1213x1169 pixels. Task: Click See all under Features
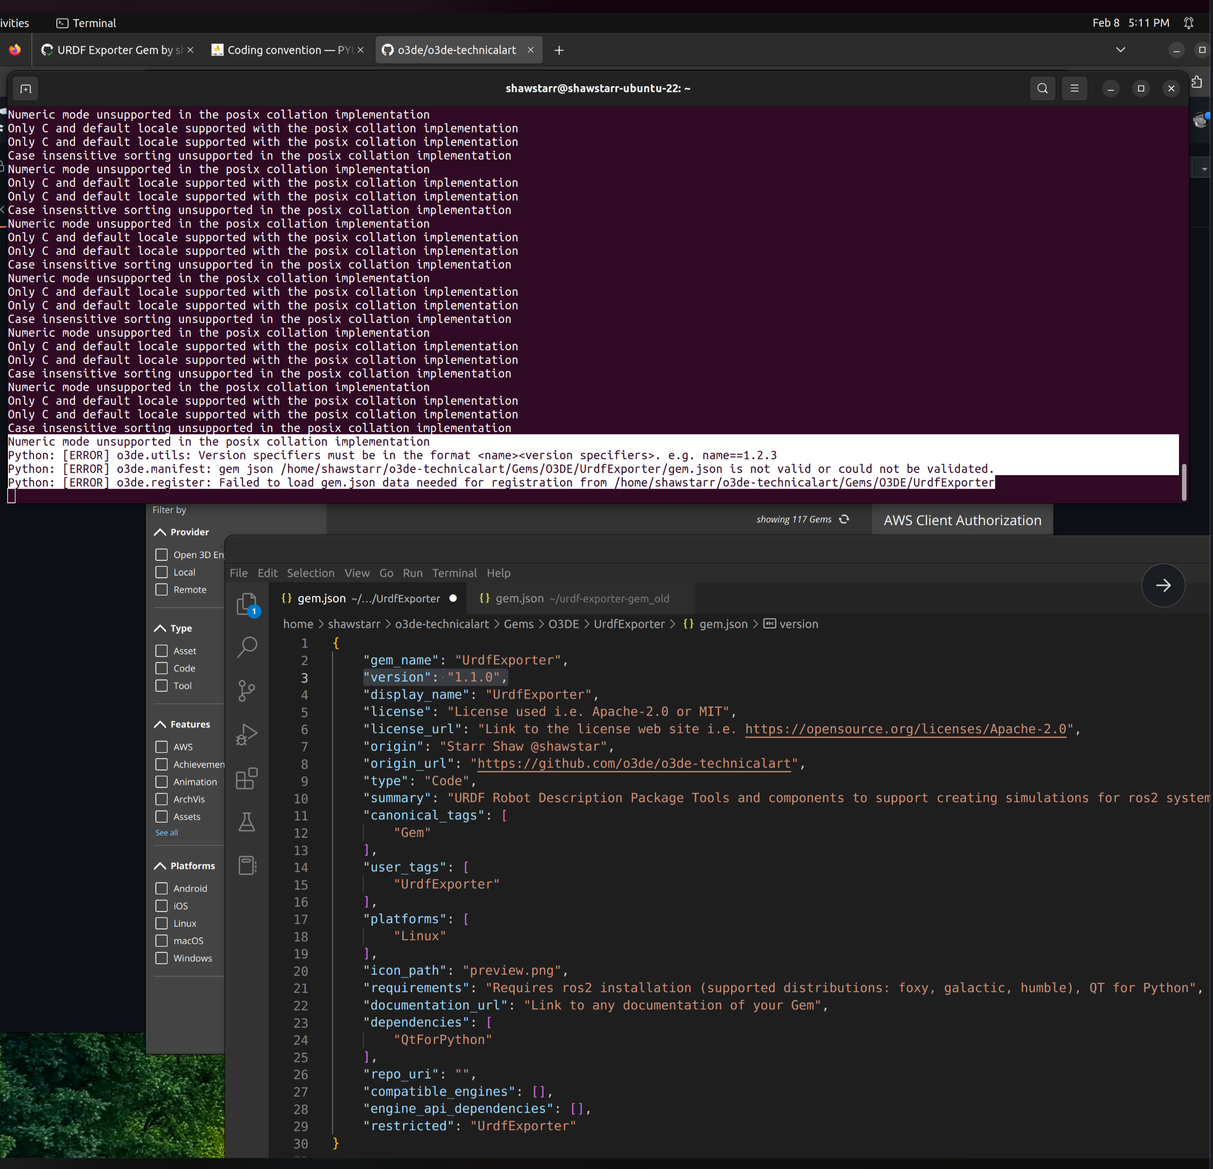166,833
